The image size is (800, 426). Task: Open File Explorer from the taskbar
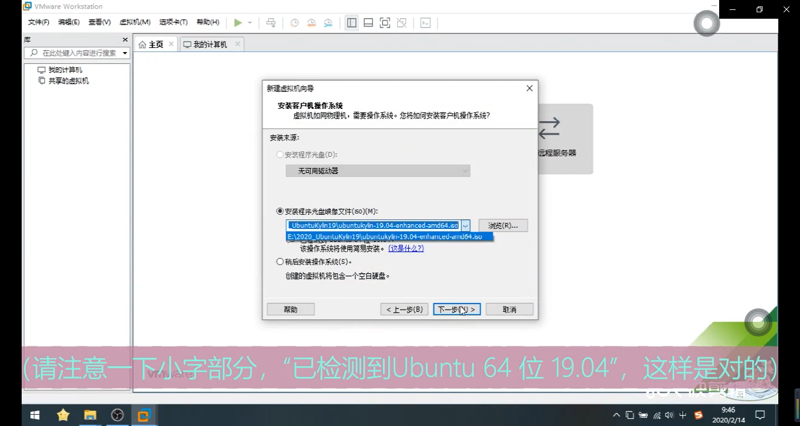(90, 415)
